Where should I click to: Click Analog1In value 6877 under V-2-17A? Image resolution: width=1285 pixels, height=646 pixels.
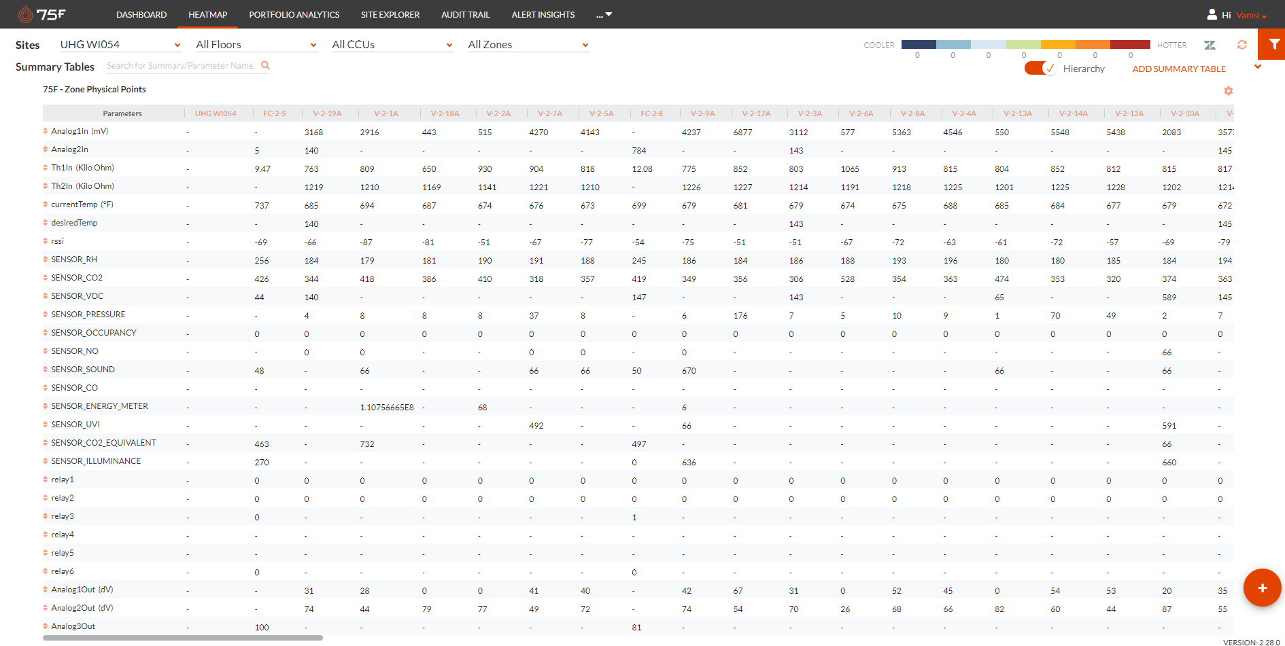[x=742, y=132]
